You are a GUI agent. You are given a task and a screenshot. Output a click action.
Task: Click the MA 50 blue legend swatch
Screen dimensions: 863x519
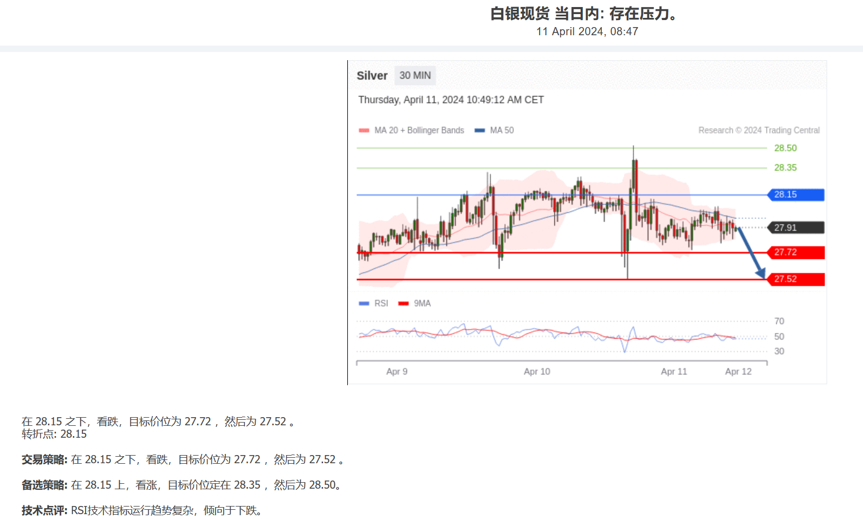point(479,131)
